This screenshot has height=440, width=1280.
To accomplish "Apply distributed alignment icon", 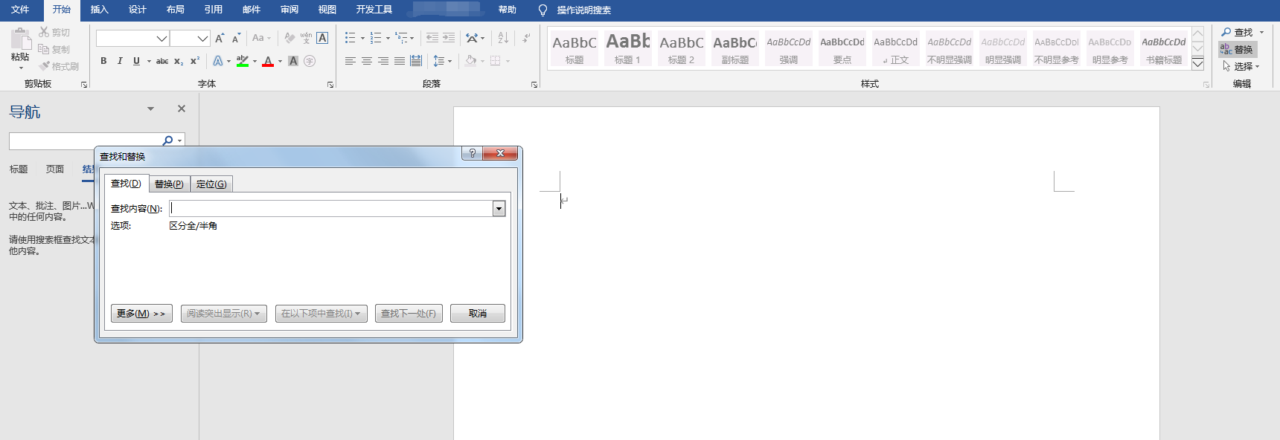I will 416,61.
